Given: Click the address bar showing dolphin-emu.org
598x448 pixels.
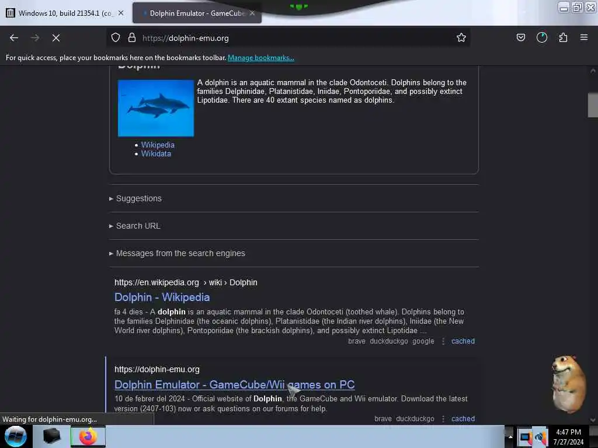Looking at the screenshot, I should [288, 38].
